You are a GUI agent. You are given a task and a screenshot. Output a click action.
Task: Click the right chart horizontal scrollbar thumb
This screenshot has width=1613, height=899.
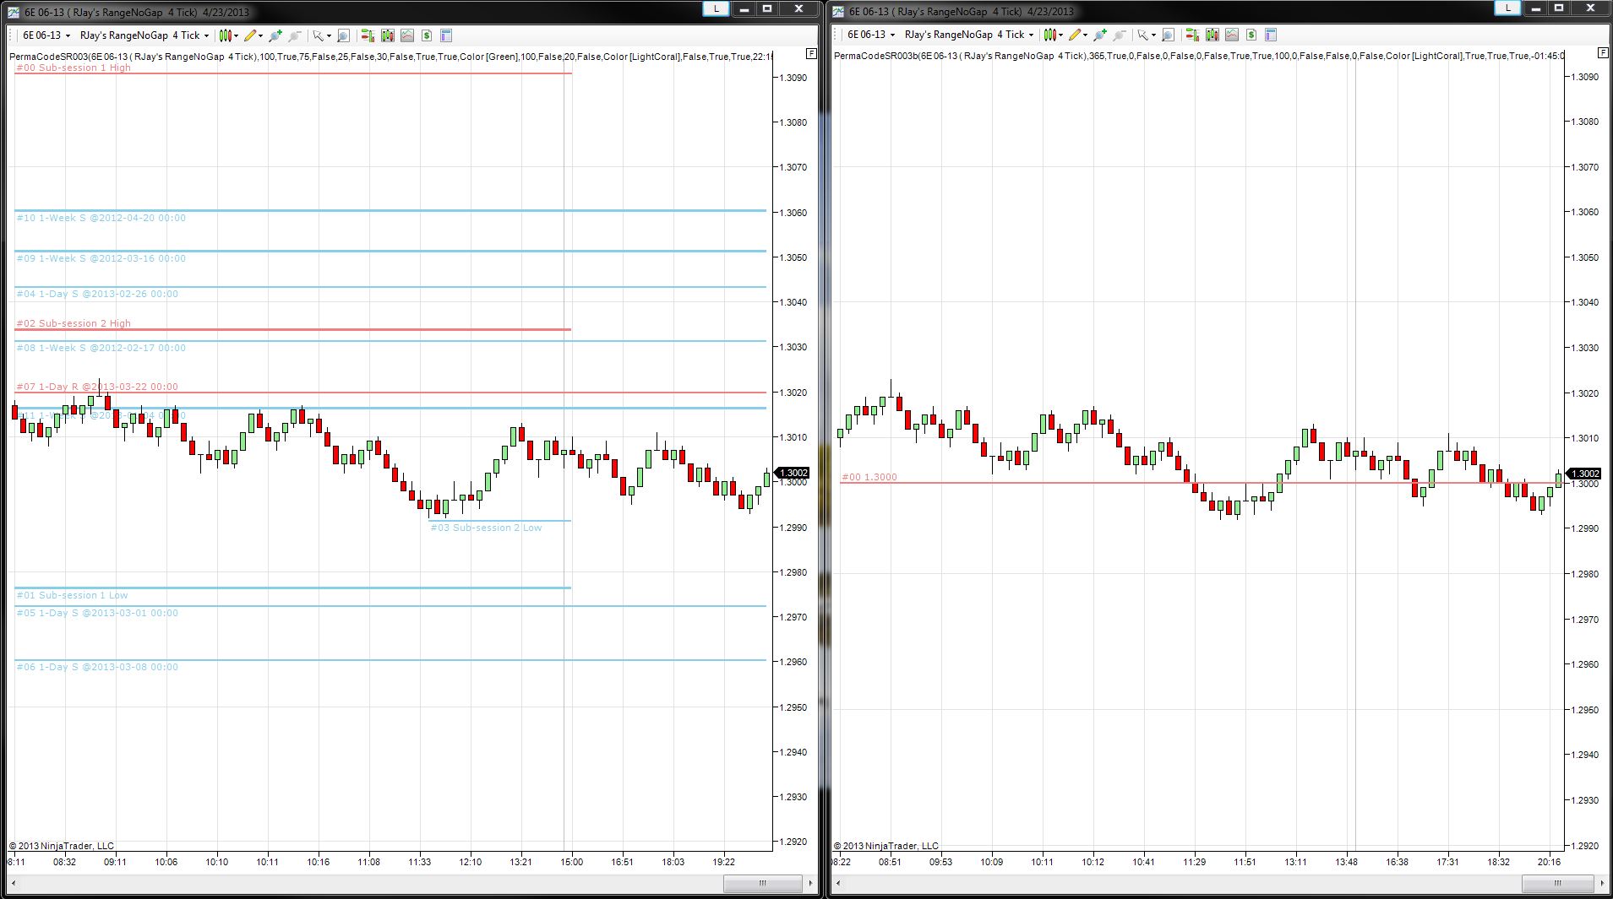(x=1557, y=884)
